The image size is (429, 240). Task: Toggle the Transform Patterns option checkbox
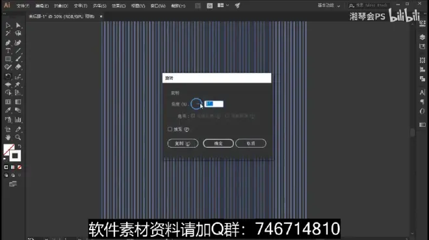point(227,116)
